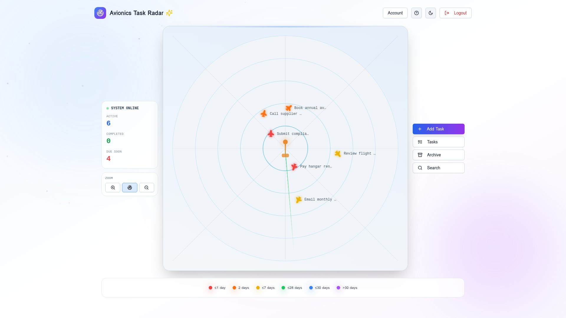Screen dimensions: 566x318
Task: Select the 'Submit complia…' red plane icon
Action: tap(271, 134)
